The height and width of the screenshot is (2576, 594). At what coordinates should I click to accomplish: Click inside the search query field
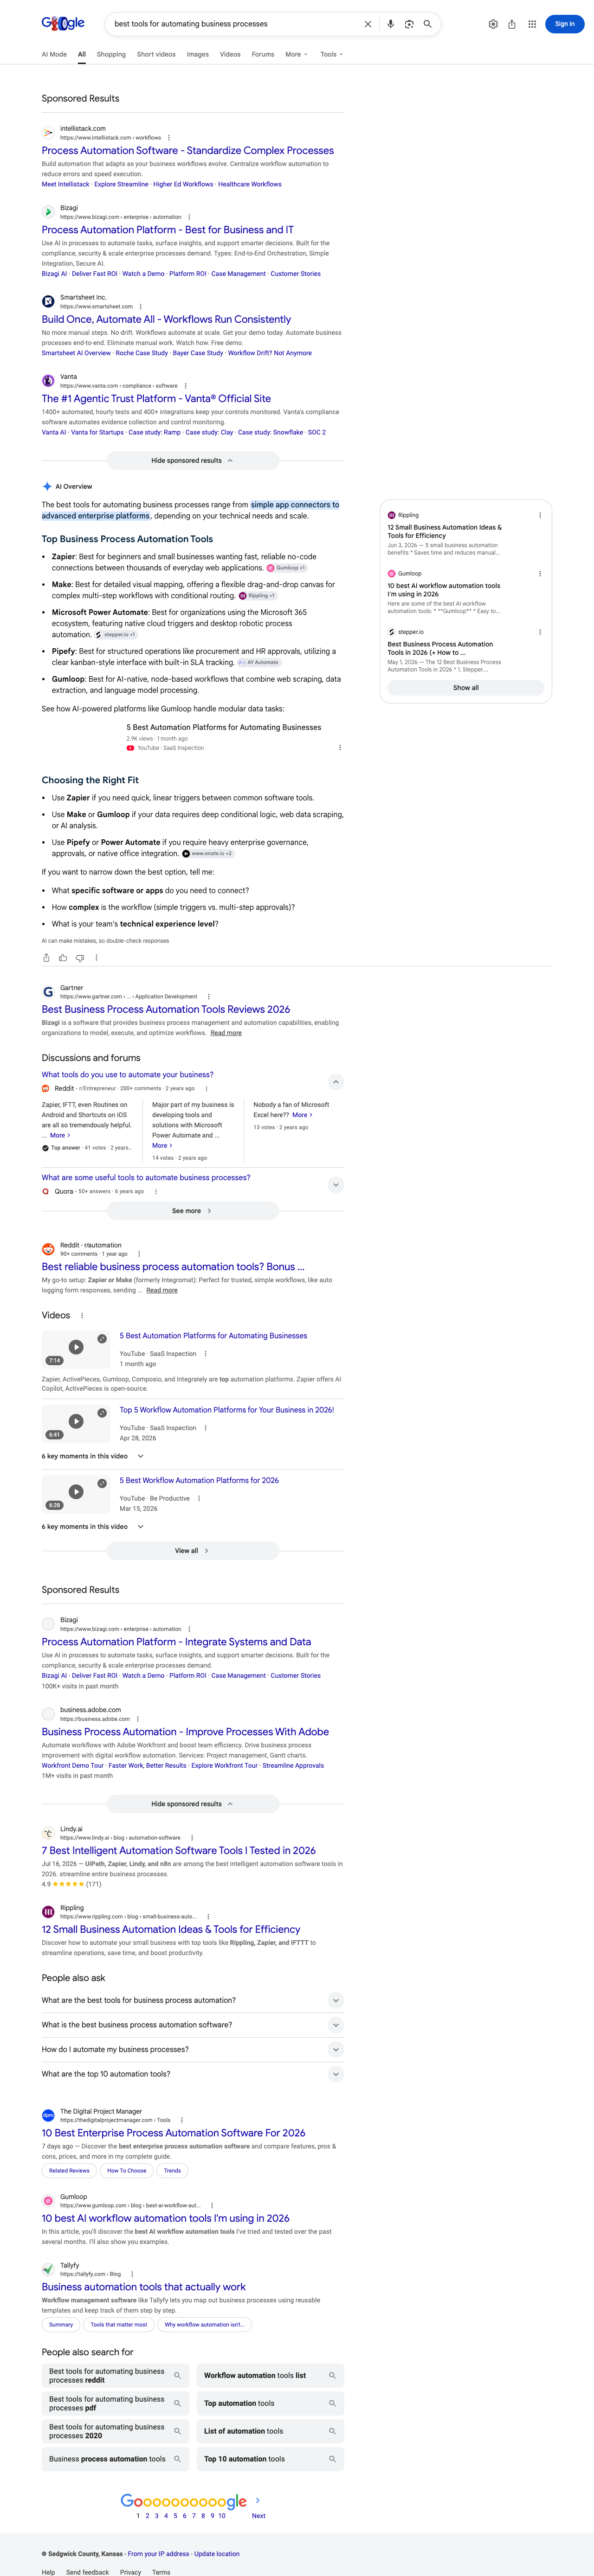point(234,24)
